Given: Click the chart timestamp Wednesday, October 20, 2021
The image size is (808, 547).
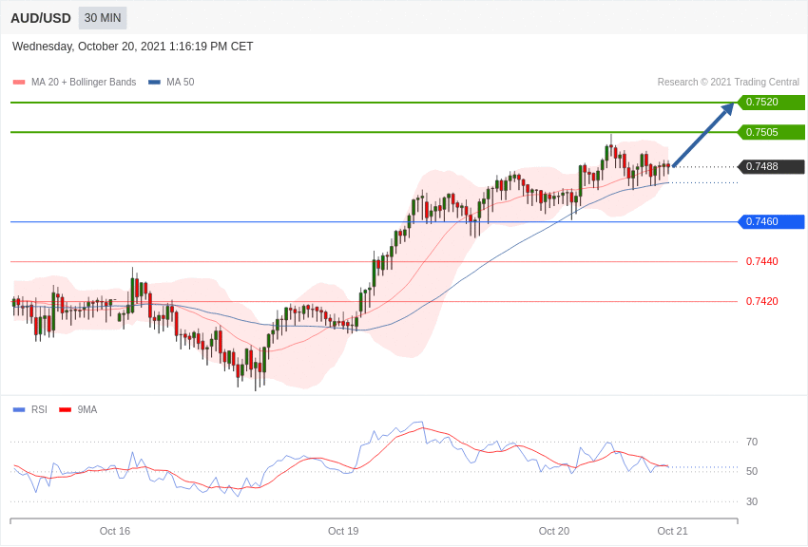Looking at the screenshot, I should 132,47.
